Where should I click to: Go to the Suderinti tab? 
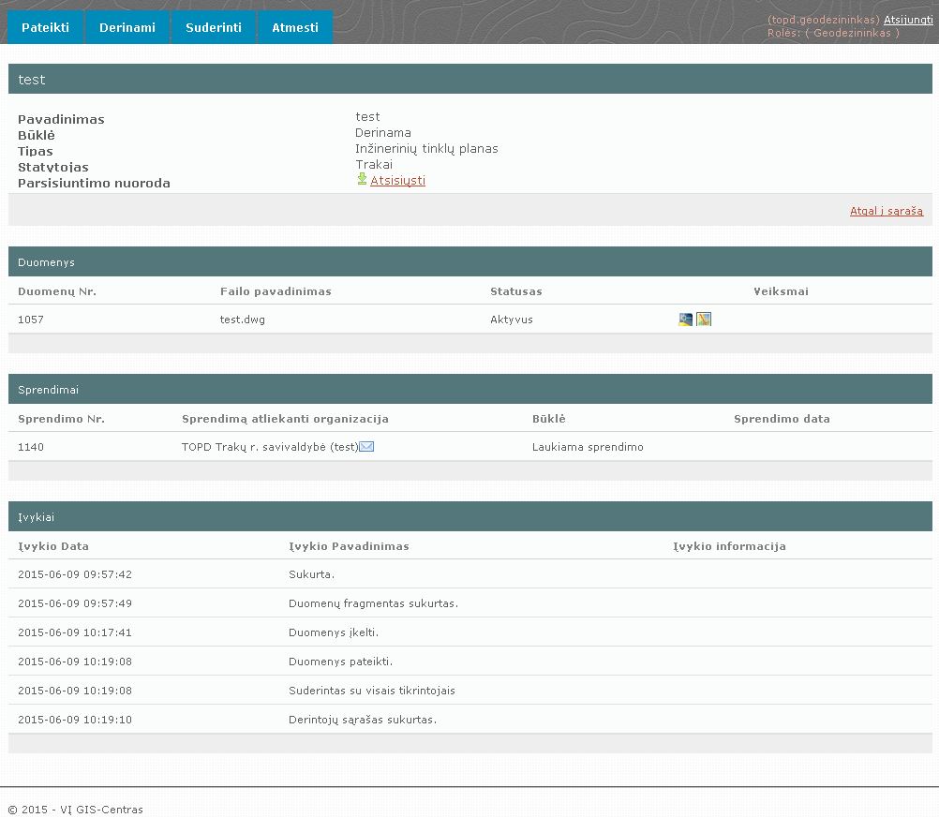click(214, 27)
